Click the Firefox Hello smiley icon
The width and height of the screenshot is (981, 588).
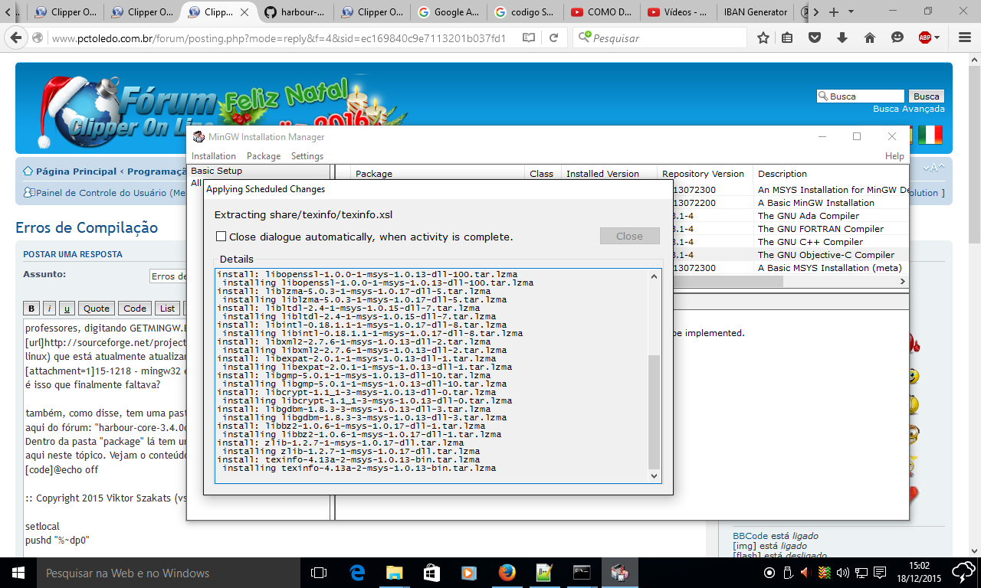coord(897,38)
